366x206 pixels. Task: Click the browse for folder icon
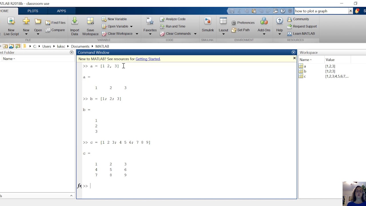(x=18, y=46)
